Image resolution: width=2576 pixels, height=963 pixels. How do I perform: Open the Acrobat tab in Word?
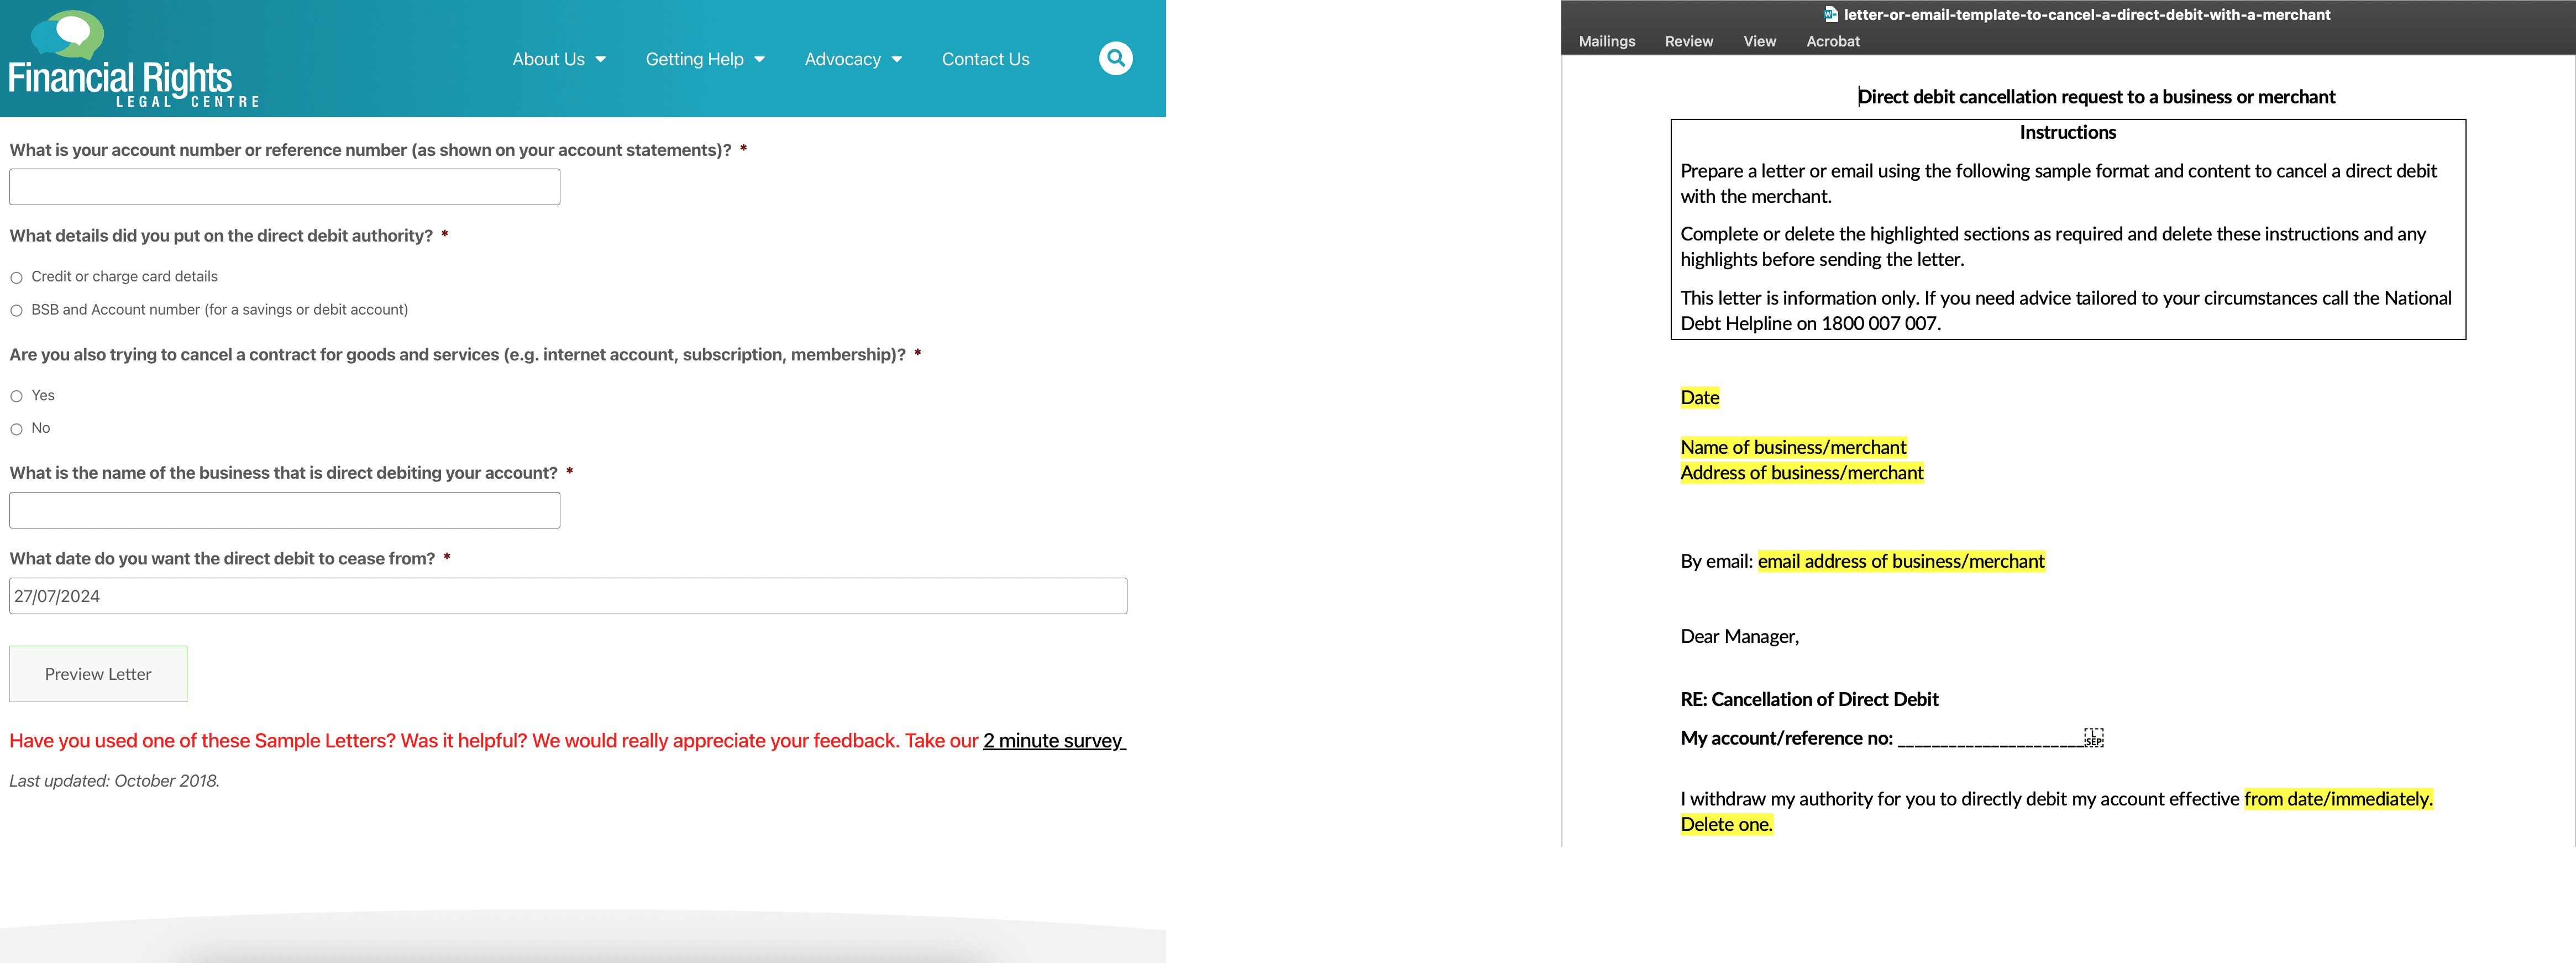[1833, 41]
